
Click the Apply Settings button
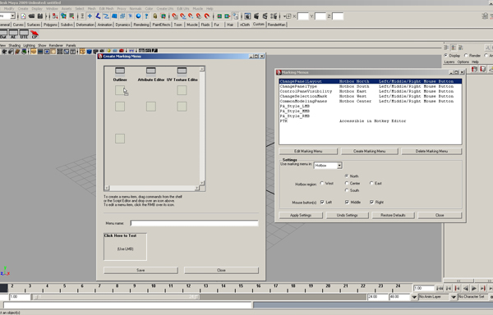coord(301,215)
